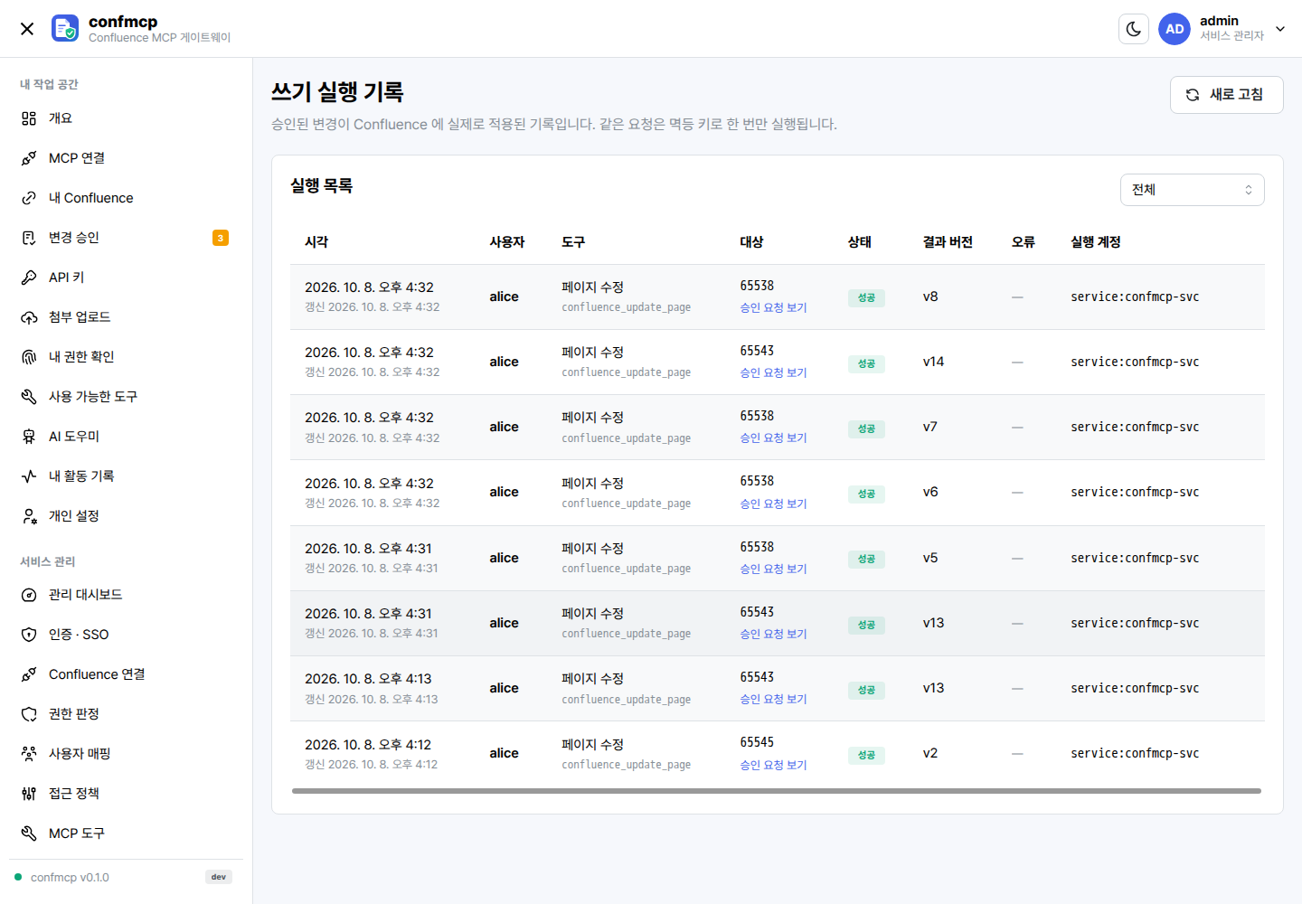The image size is (1302, 904).
Task: Click the refresh arrows icon in 새로 고침
Action: click(x=1193, y=95)
